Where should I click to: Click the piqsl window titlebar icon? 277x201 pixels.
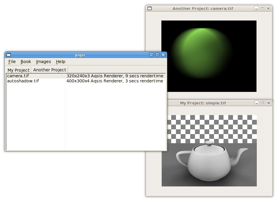pos(9,55)
